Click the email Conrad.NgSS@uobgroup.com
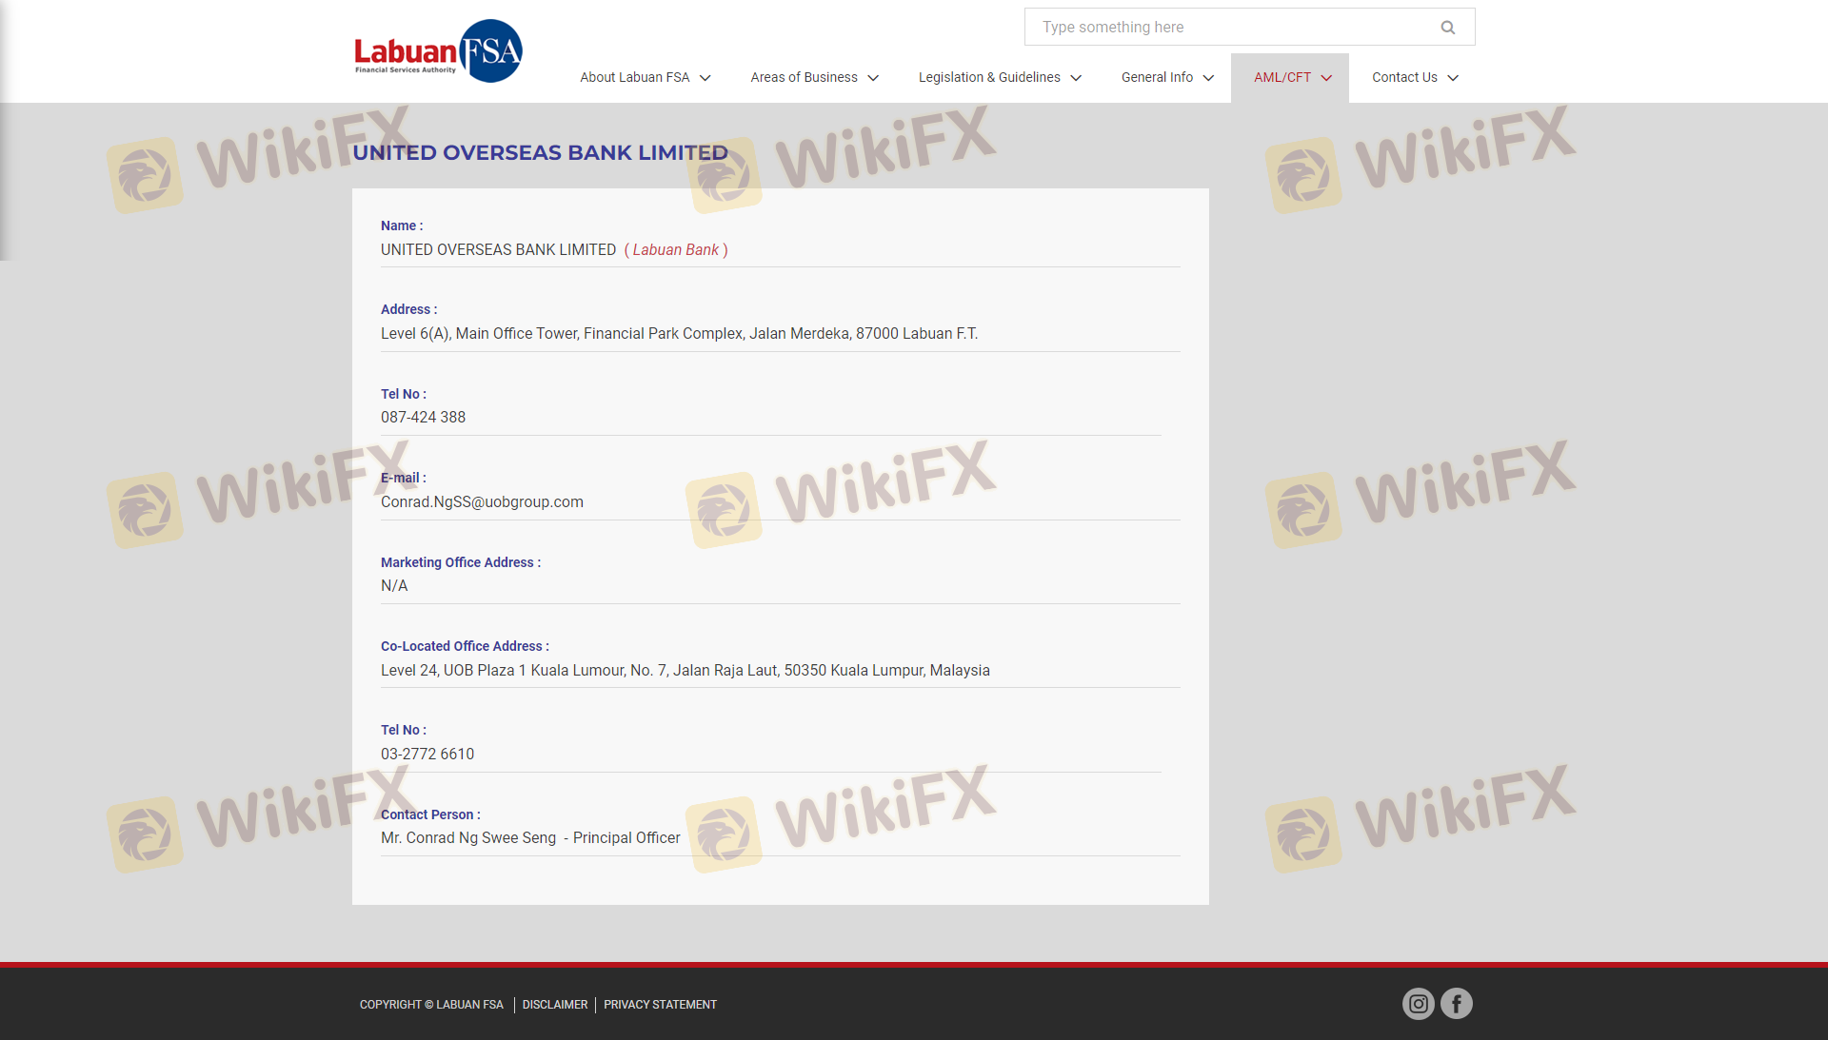 [482, 502]
